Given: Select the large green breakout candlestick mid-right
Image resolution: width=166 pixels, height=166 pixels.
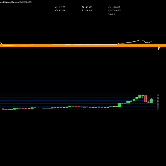Looking at the screenshot, I should [120, 105].
